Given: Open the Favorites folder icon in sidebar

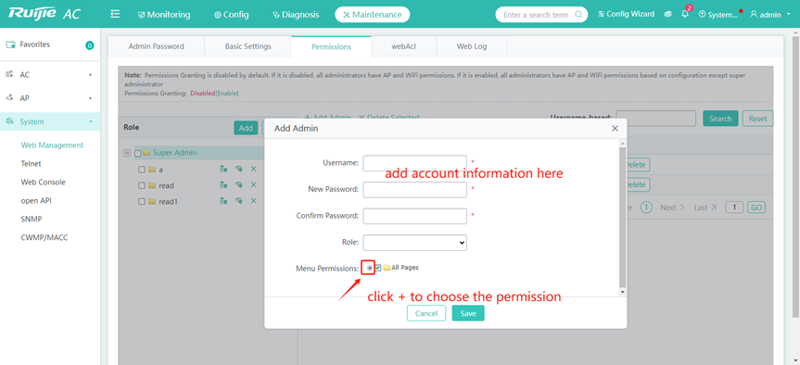Looking at the screenshot, I should point(10,44).
